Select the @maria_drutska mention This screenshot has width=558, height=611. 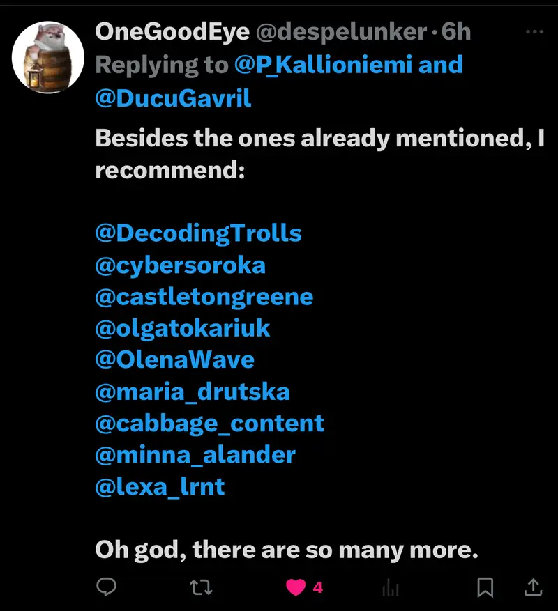point(192,392)
